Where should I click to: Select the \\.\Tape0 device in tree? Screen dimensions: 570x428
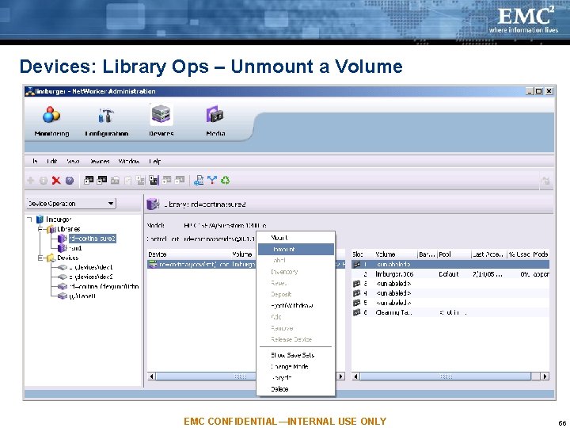point(82,296)
